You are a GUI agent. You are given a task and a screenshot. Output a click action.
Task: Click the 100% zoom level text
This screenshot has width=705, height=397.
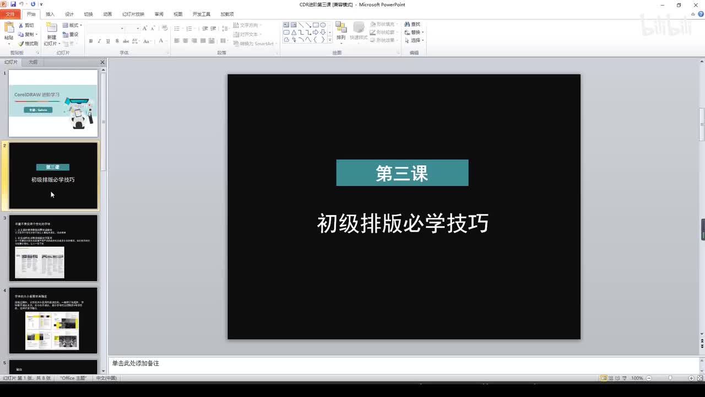point(637,378)
